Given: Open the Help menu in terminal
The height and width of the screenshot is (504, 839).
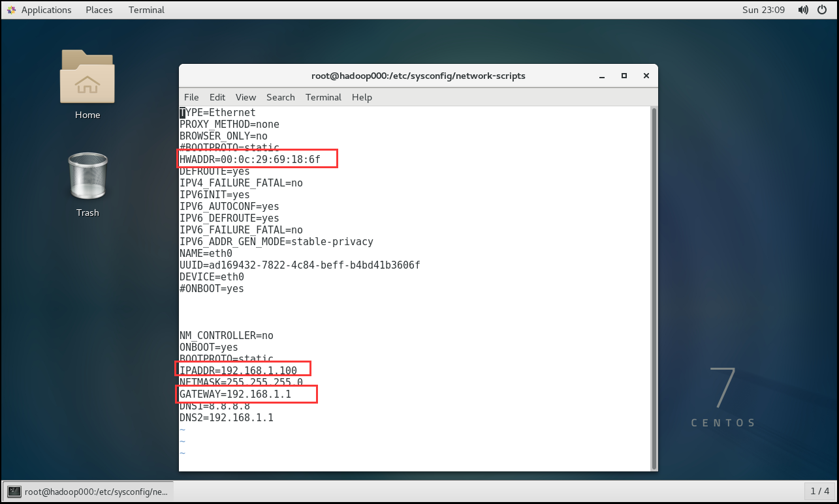Looking at the screenshot, I should pos(362,97).
